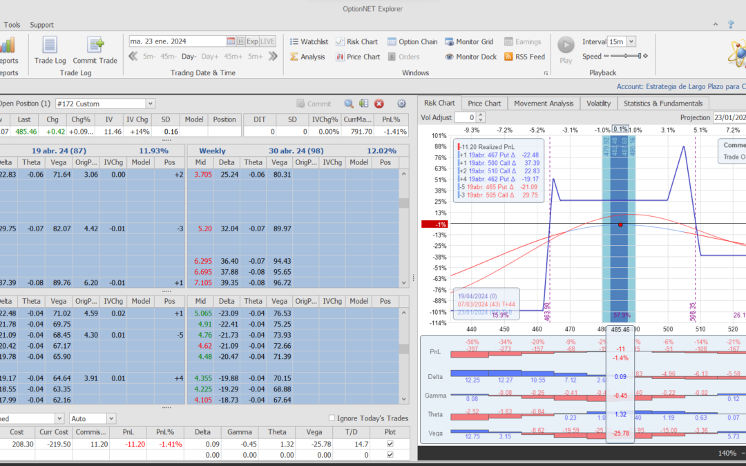Uncheck the Plot checkbox in the first row

coord(390,445)
